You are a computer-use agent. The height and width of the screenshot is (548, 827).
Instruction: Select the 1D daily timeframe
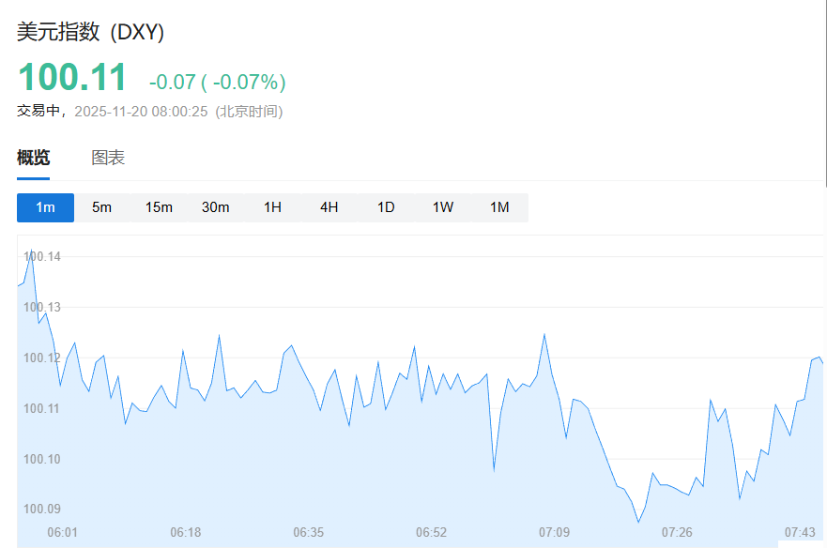pyautogui.click(x=385, y=207)
